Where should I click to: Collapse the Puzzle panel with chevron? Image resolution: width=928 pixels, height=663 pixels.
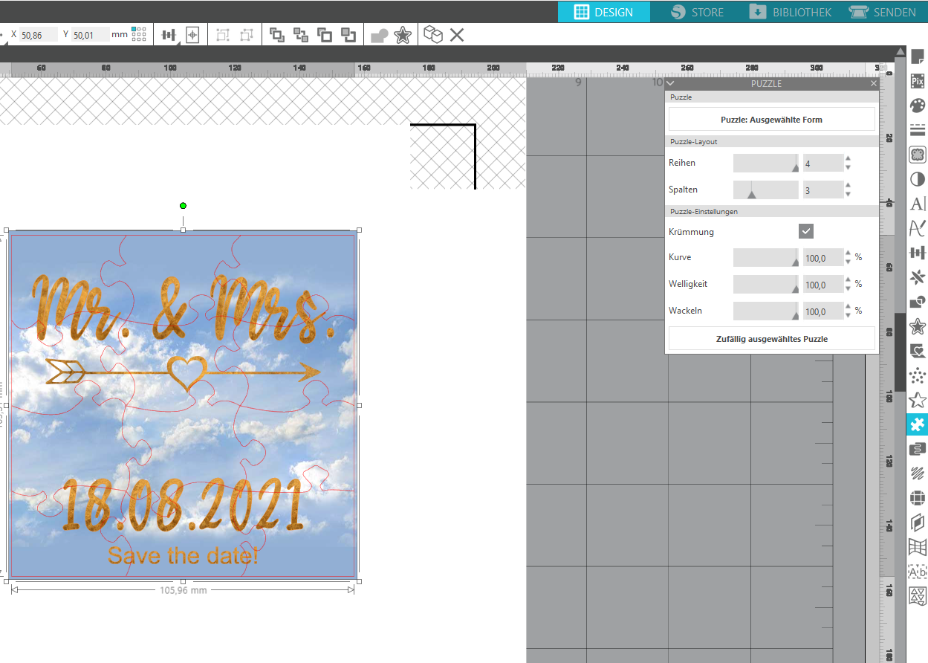pyautogui.click(x=670, y=84)
